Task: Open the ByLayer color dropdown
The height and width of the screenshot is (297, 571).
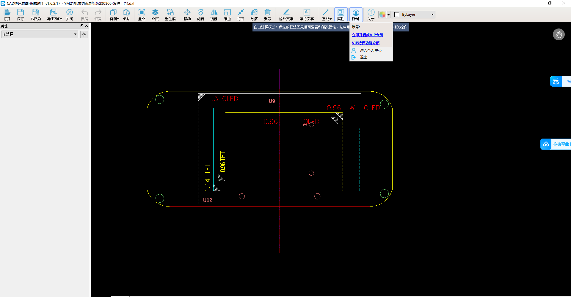Action: 413,15
